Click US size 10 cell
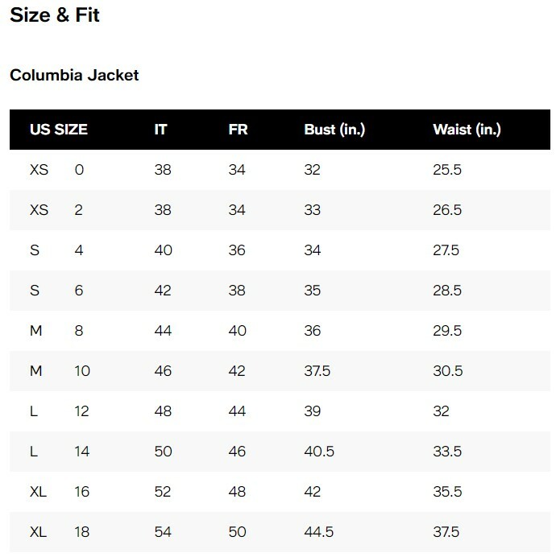Screen dimensions: 556x557 tap(82, 371)
